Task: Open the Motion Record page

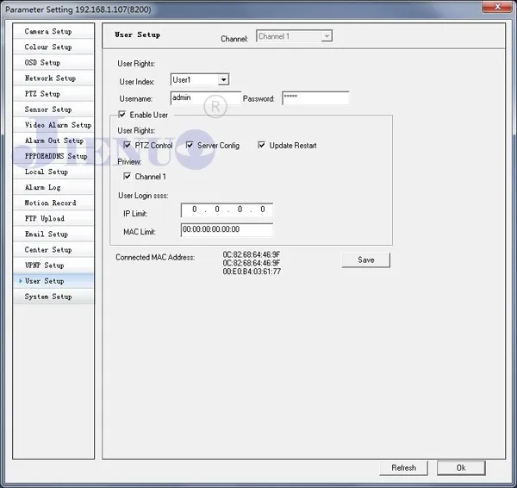Action: [x=53, y=203]
